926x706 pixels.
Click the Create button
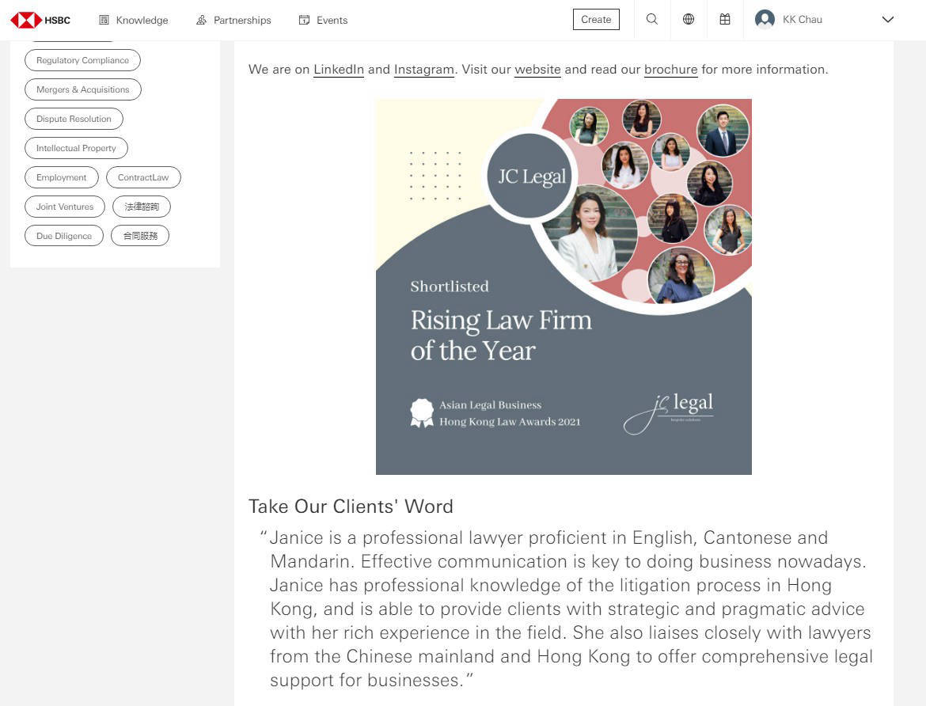(596, 20)
